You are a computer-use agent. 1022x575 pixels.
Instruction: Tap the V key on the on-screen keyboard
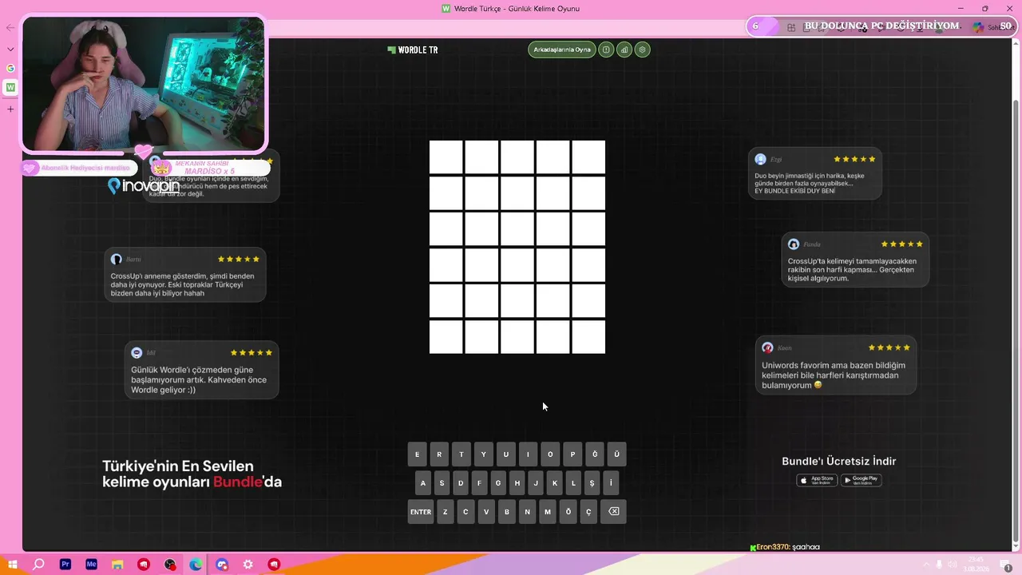(x=486, y=511)
